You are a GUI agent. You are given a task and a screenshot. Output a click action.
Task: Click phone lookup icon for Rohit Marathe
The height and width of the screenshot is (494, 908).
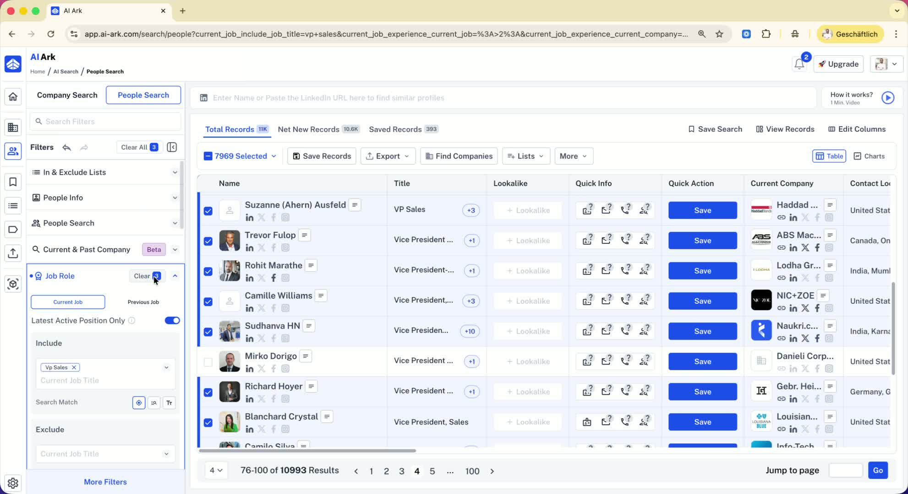[625, 271]
